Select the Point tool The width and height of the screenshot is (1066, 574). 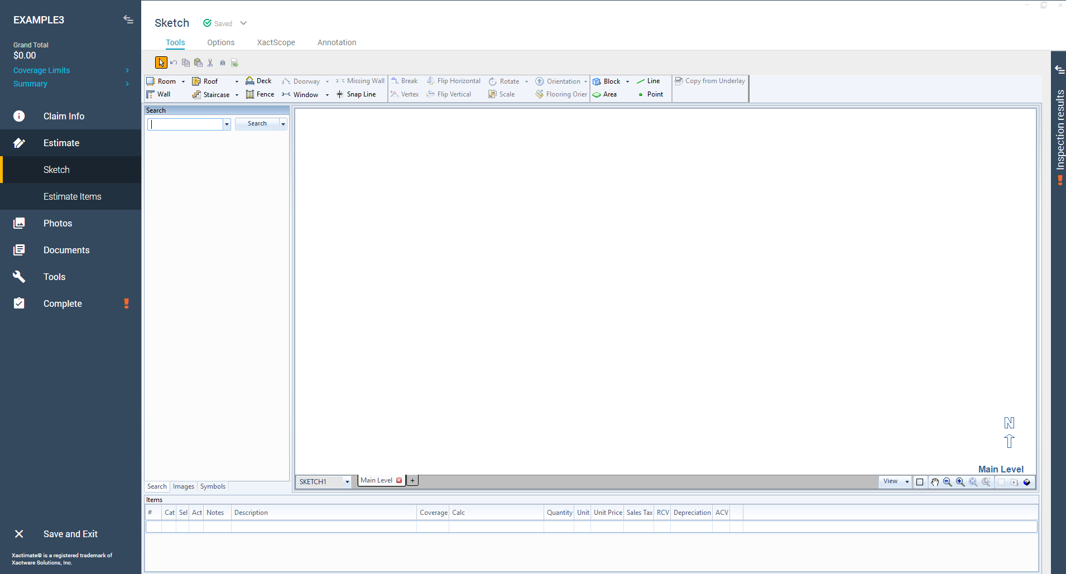[650, 94]
